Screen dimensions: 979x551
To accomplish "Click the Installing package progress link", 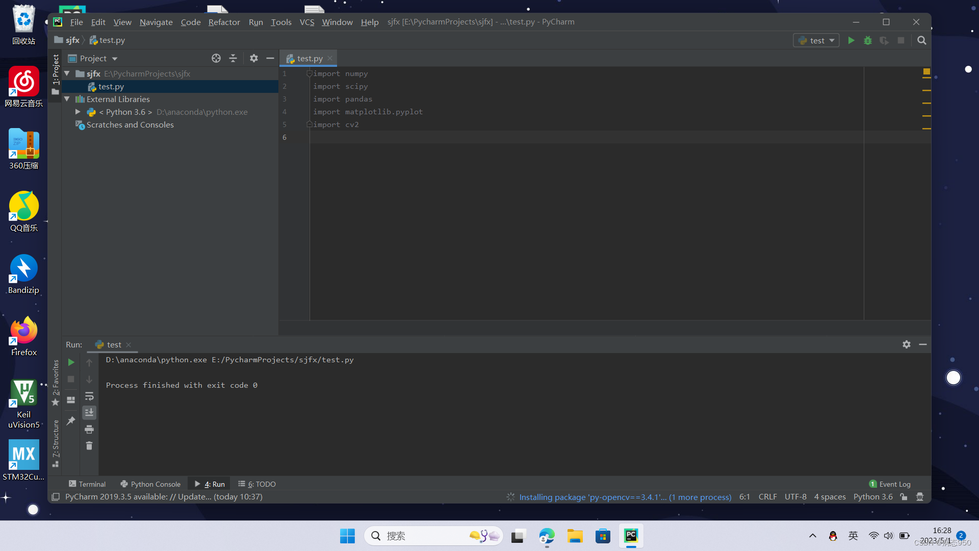I will point(625,497).
